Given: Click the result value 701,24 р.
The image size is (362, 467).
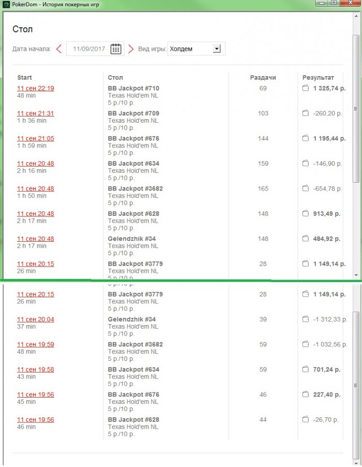Looking at the screenshot, I should (327, 369).
